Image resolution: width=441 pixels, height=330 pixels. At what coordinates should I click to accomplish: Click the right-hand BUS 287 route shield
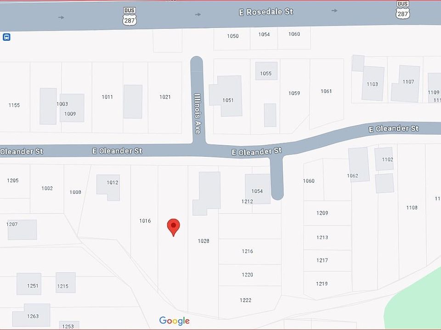pyautogui.click(x=402, y=10)
